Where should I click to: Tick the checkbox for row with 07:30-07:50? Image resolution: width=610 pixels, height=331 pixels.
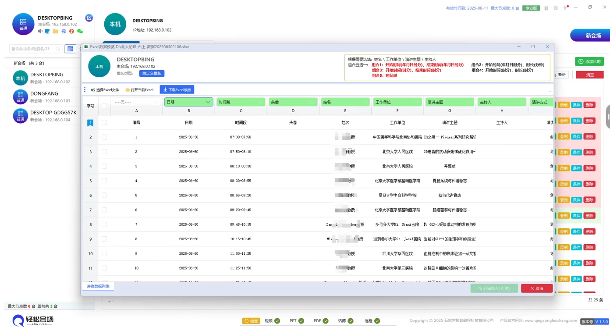pos(104,137)
